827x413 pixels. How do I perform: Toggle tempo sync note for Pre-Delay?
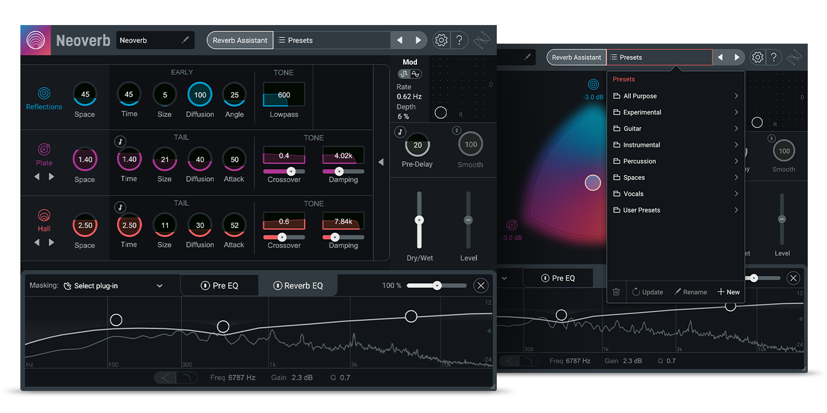click(400, 132)
